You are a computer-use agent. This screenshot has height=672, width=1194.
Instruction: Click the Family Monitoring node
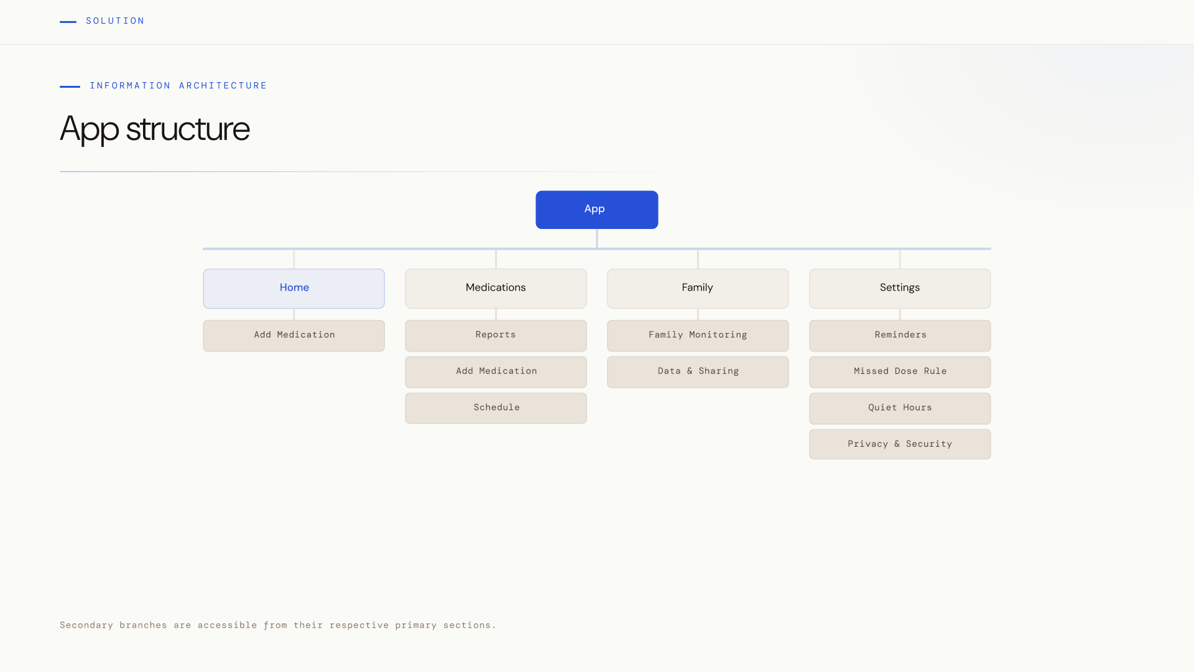(697, 335)
